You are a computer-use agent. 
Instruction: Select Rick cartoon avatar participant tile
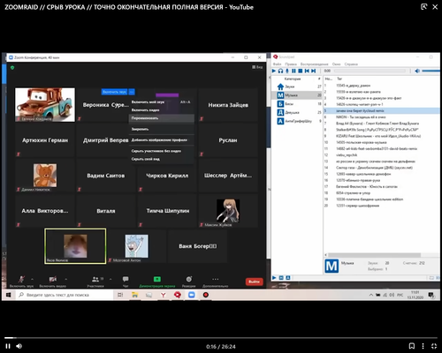[x=136, y=246]
